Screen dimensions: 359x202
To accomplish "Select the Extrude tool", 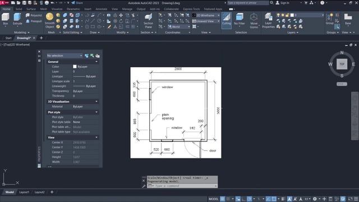I will click(17, 19).
